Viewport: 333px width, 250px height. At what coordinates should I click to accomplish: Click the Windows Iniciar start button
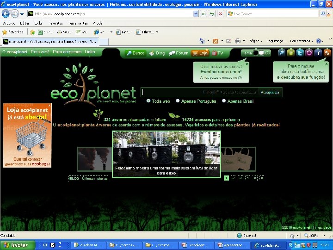pos(18,245)
